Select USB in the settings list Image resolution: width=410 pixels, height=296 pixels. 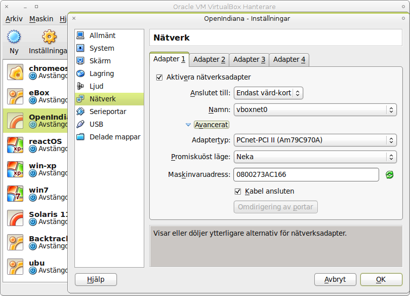coord(96,124)
